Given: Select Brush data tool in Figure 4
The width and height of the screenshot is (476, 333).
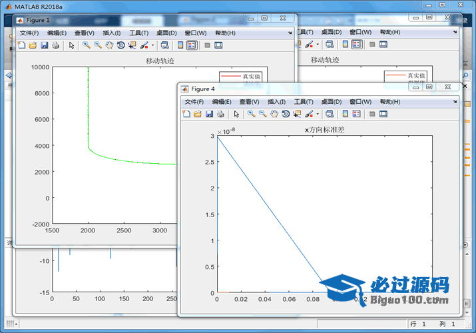Looking at the screenshot, I should click(309, 114).
